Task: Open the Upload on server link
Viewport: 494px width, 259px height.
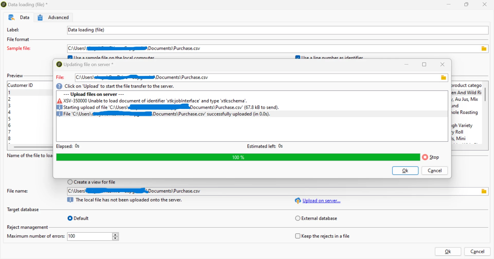Action: [x=321, y=201]
